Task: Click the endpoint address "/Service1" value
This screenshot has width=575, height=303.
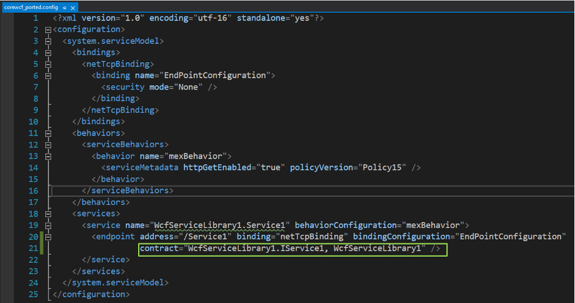Action: click(x=205, y=237)
